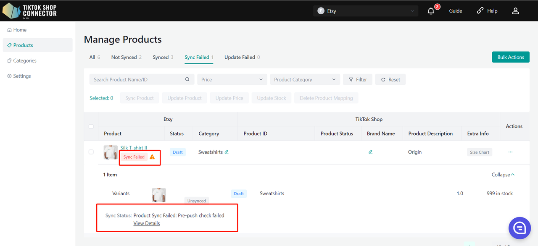Click the Silk T-shirt II product thumbnail
The width and height of the screenshot is (538, 246).
(x=111, y=152)
